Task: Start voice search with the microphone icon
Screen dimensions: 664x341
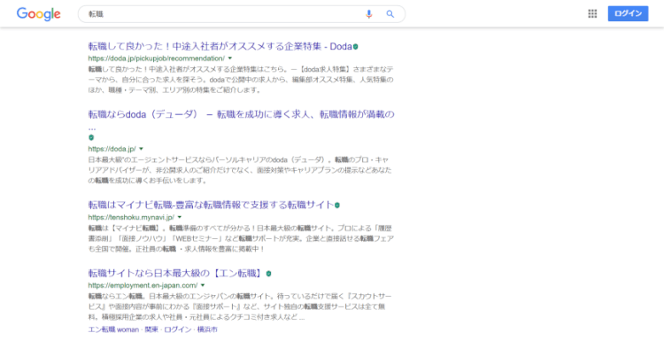Action: tap(369, 14)
